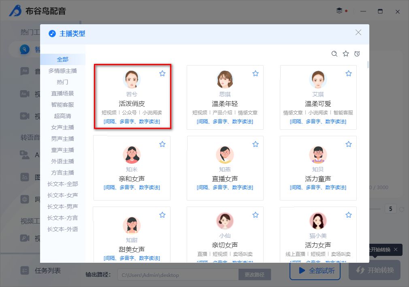Switch to the 长文本-男声 category
Viewport: 409px width, 287px height.
63,207
